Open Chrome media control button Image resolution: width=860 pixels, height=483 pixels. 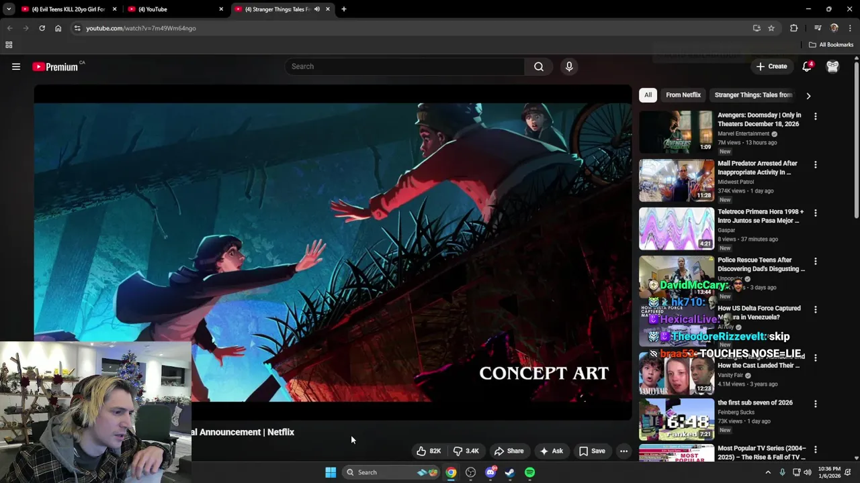818,28
